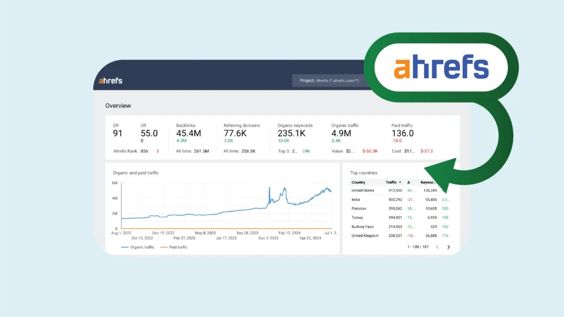This screenshot has height=317, width=564.
Task: Sort table by Keywords column header
Action: pos(429,182)
